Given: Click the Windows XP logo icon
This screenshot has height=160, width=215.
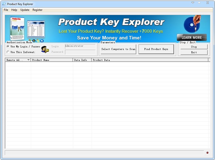Looking at the screenshot, I should [30, 40].
